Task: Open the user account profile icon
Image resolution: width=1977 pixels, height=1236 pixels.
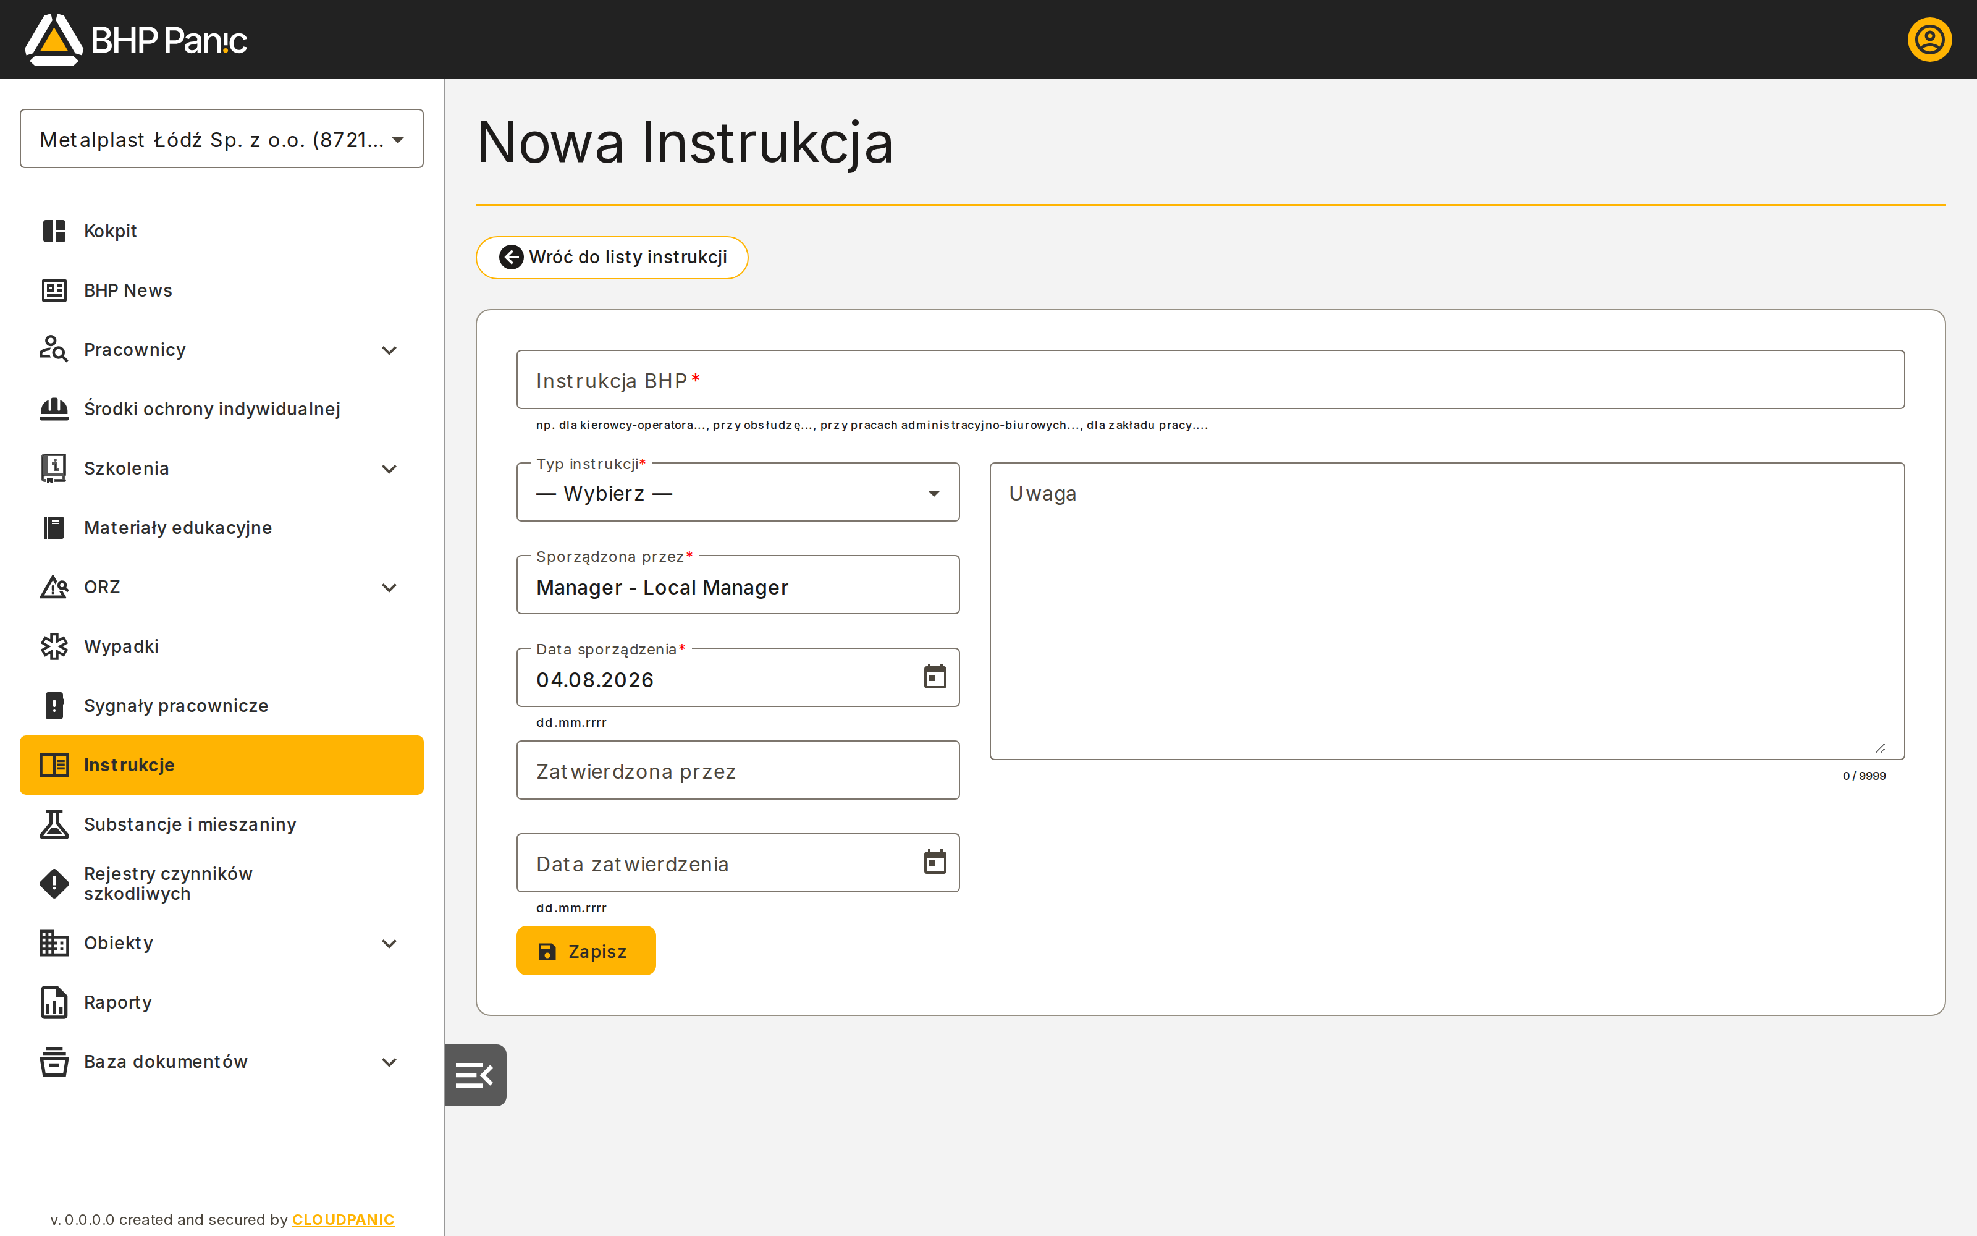Action: tap(1929, 39)
